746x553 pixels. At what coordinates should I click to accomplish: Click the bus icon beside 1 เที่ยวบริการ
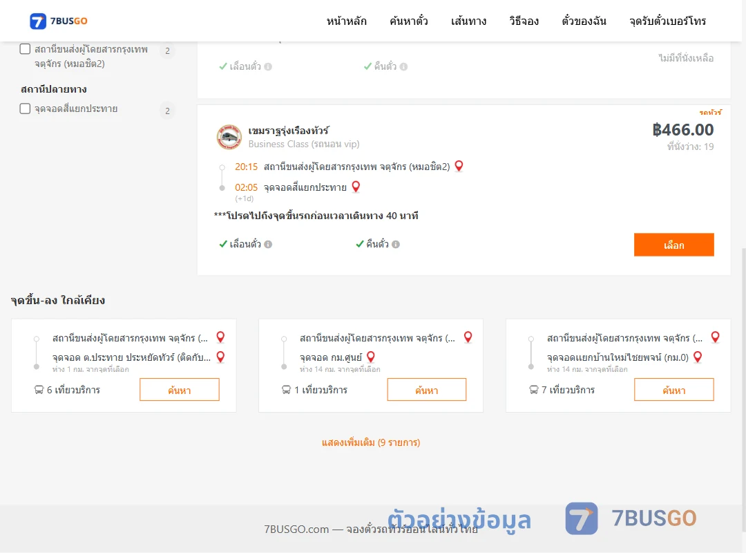[287, 390]
